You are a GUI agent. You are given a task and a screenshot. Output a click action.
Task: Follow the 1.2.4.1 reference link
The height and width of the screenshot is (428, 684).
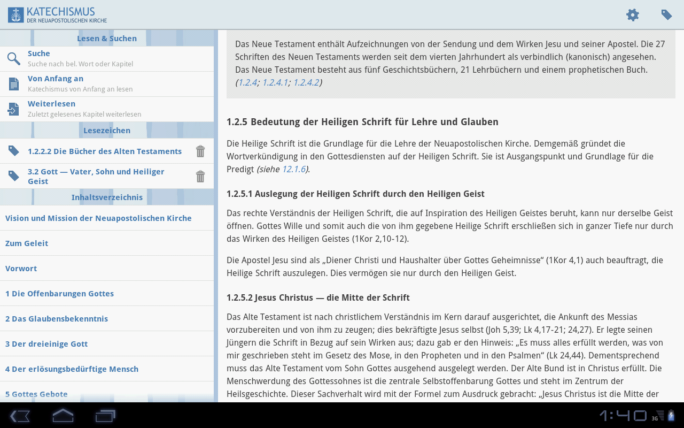click(275, 82)
